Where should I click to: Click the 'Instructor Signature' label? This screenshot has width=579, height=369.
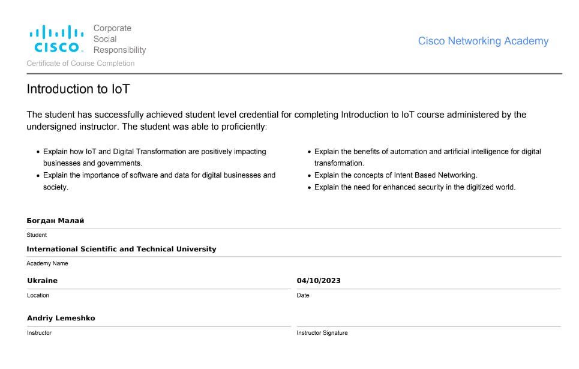322,333
